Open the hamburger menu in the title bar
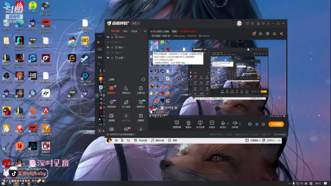331x186 pixels. (x=268, y=24)
